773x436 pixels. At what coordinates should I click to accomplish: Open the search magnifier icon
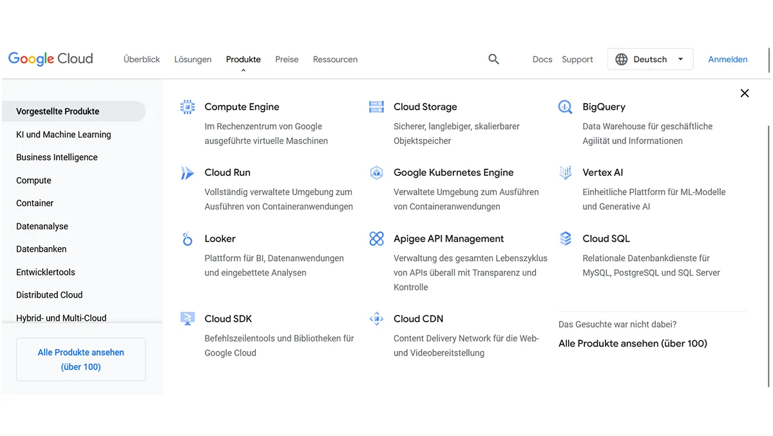[x=493, y=59]
